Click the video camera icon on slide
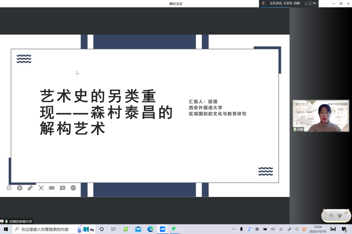The height and width of the screenshot is (234, 352). point(52,188)
